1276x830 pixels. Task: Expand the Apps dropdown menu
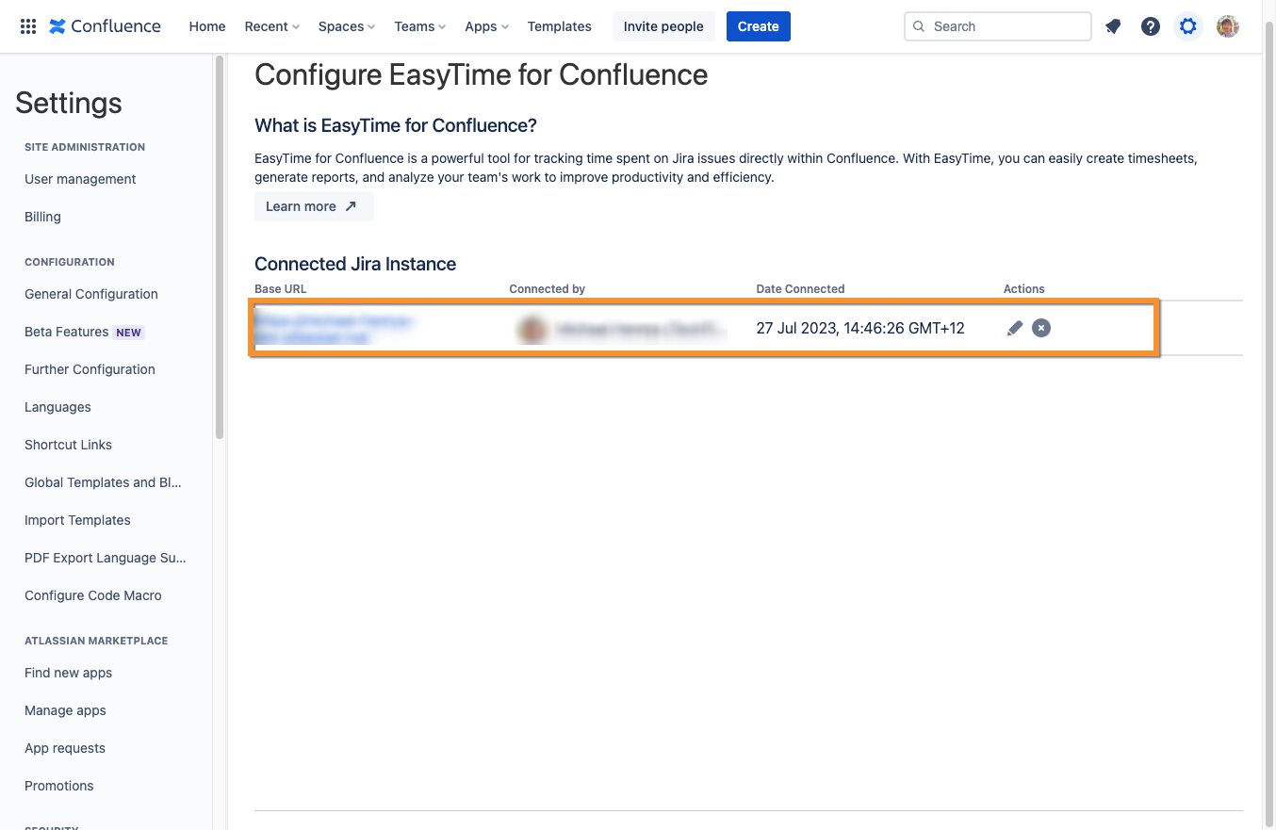(486, 26)
